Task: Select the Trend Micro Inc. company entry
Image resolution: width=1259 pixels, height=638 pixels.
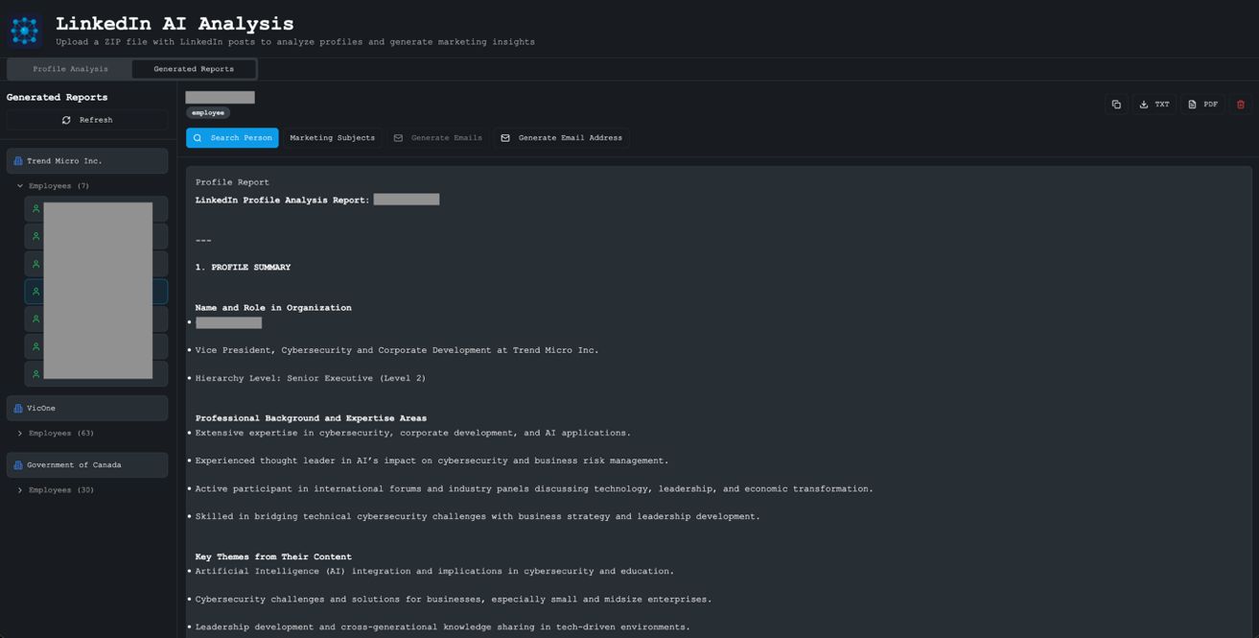Action: tap(87, 161)
